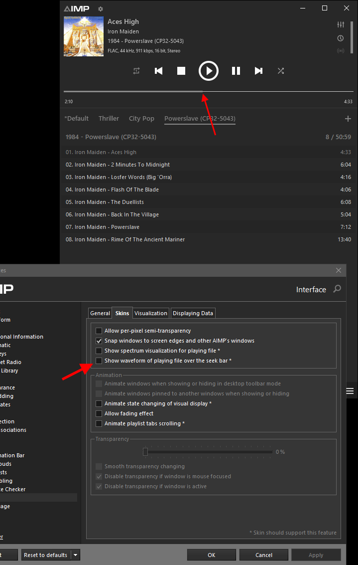
Task: Select the City Pop playlist tab
Action: [x=141, y=119]
